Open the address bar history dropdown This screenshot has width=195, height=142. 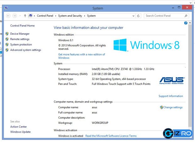[133, 16]
